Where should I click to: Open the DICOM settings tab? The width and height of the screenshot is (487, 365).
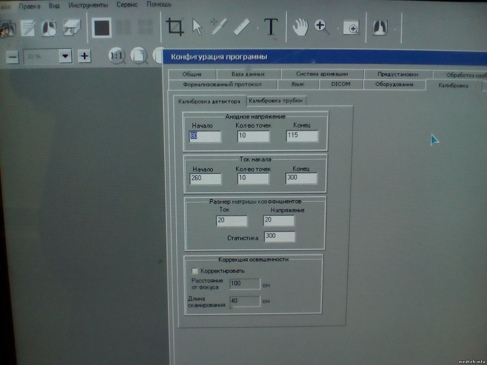(341, 84)
